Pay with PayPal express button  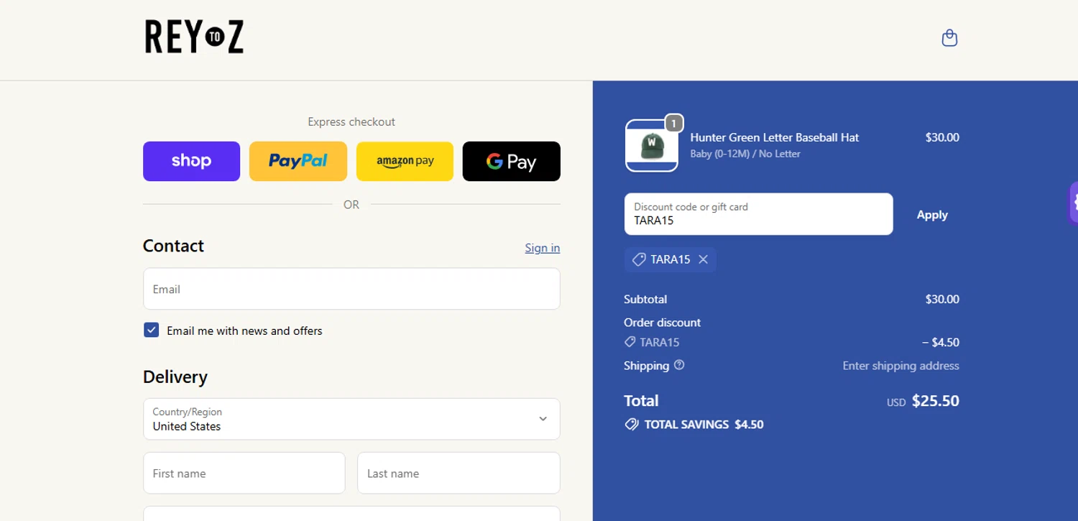click(298, 161)
